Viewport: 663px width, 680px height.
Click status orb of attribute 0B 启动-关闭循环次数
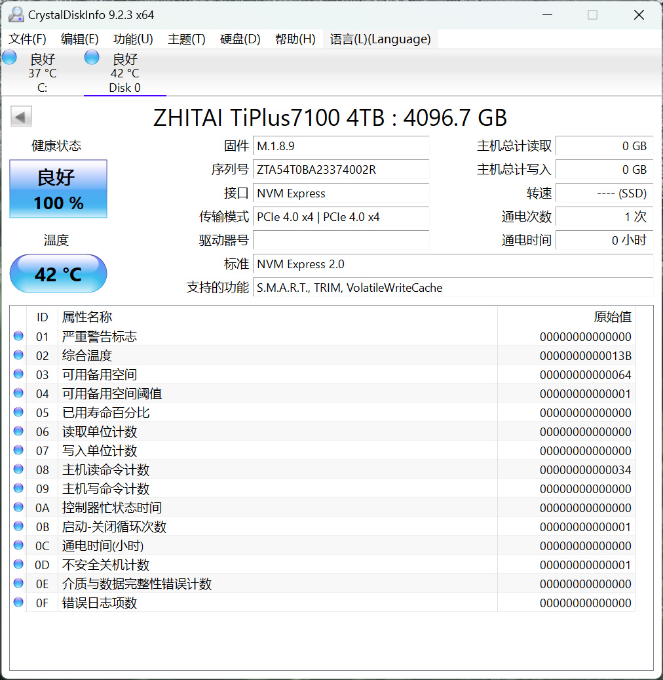[18, 526]
